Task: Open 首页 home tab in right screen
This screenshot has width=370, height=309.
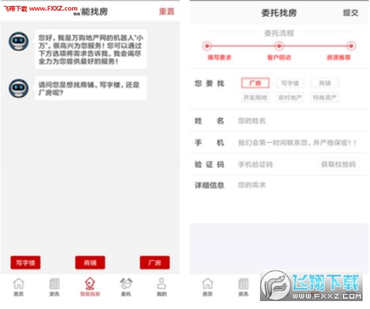Action: point(208,287)
